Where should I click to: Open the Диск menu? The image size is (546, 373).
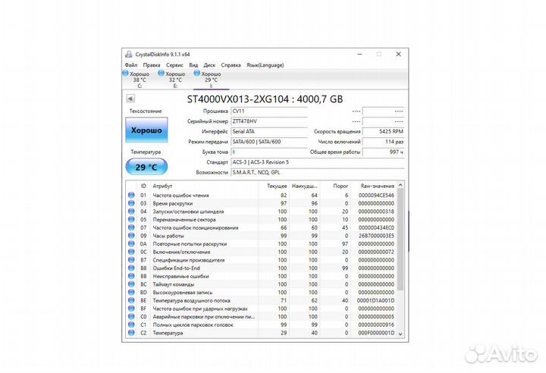coord(209,65)
